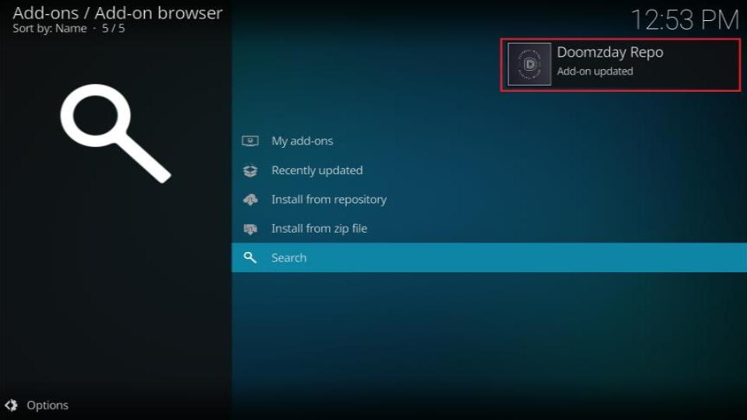The image size is (747, 420).
Task: Open My add-ons menu entry
Action: pos(489,141)
